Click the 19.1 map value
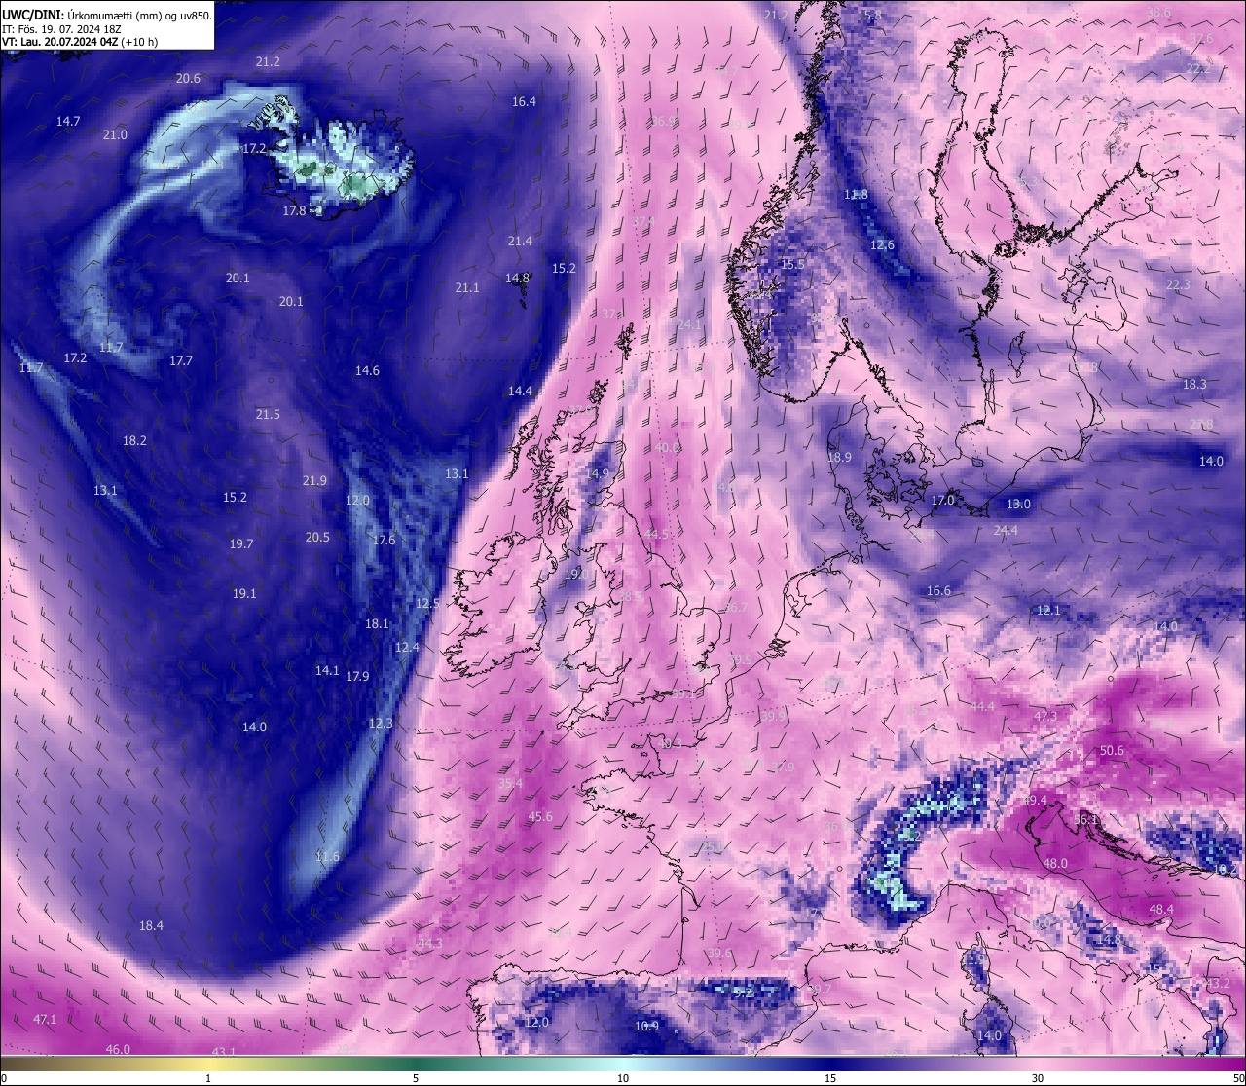1246x1086 pixels. 244,594
